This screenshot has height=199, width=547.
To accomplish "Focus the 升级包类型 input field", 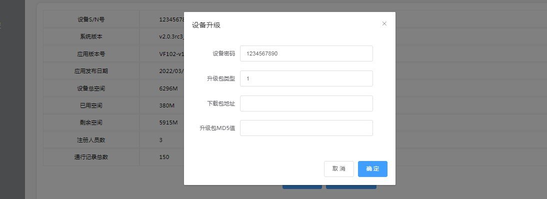I will (306, 78).
